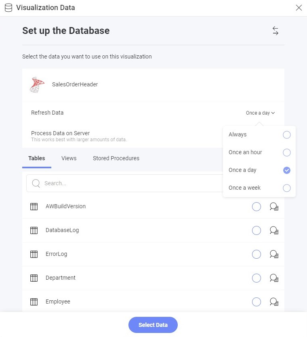Click the Select Data button
307x337 pixels.
[x=153, y=325]
